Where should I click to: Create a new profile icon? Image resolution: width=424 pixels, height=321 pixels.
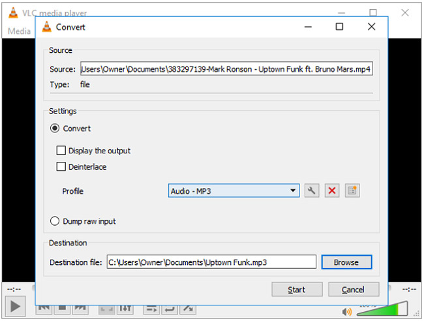tap(352, 191)
